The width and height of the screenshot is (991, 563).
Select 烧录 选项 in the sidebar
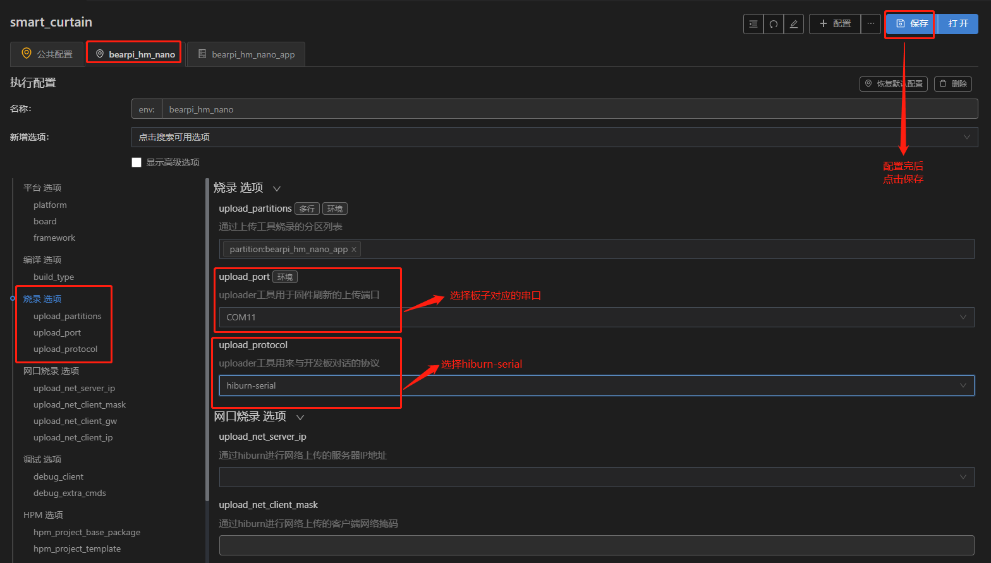click(42, 299)
